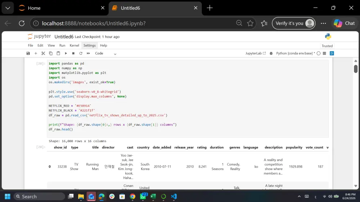This screenshot has height=202, width=360.
Task: Copy the selected cell
Action: pyautogui.click(x=51, y=53)
